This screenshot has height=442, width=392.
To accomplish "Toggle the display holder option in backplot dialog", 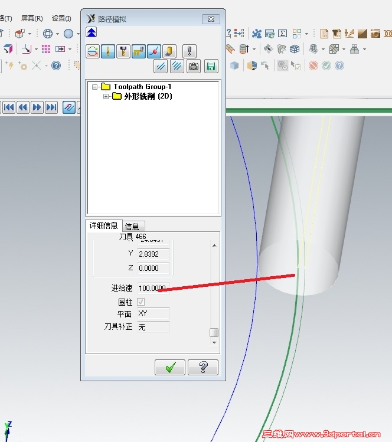I will [x=123, y=51].
